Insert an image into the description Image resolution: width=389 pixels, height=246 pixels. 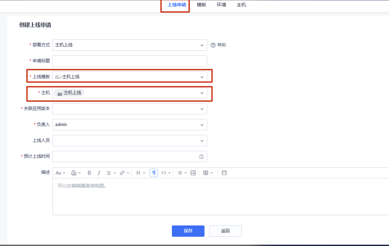click(x=193, y=173)
